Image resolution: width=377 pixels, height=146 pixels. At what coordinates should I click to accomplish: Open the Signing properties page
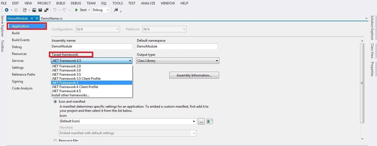click(x=17, y=81)
